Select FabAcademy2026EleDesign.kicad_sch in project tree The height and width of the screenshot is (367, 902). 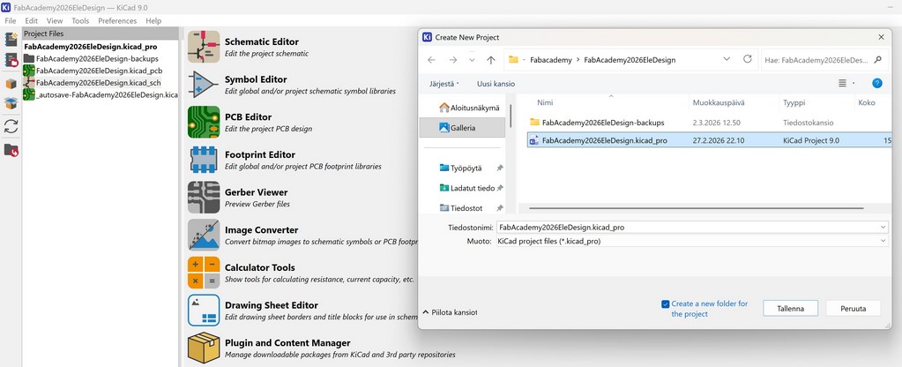pyautogui.click(x=98, y=82)
